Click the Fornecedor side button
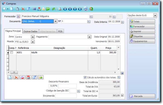This screenshot has height=105, width=163. tap(142, 26)
